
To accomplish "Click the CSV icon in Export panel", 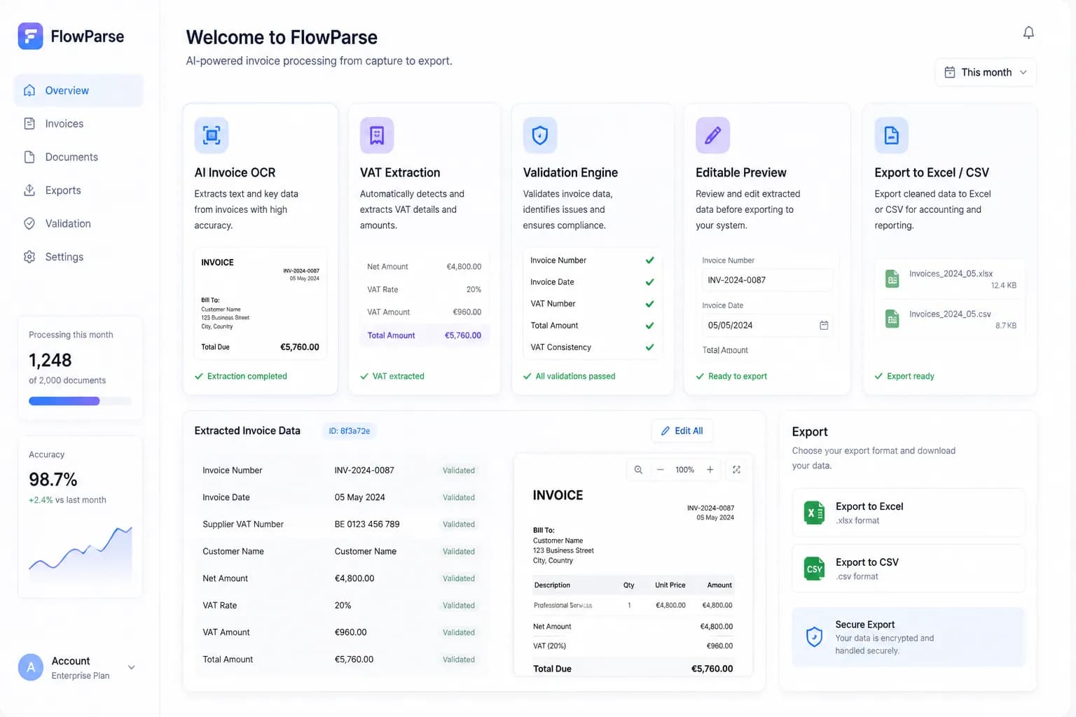I will click(x=814, y=569).
